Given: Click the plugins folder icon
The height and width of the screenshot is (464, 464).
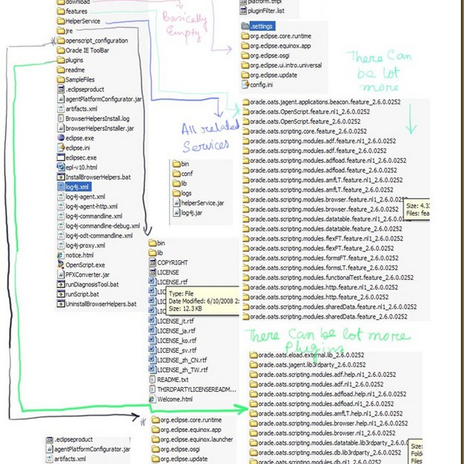Looking at the screenshot, I should 61,60.
